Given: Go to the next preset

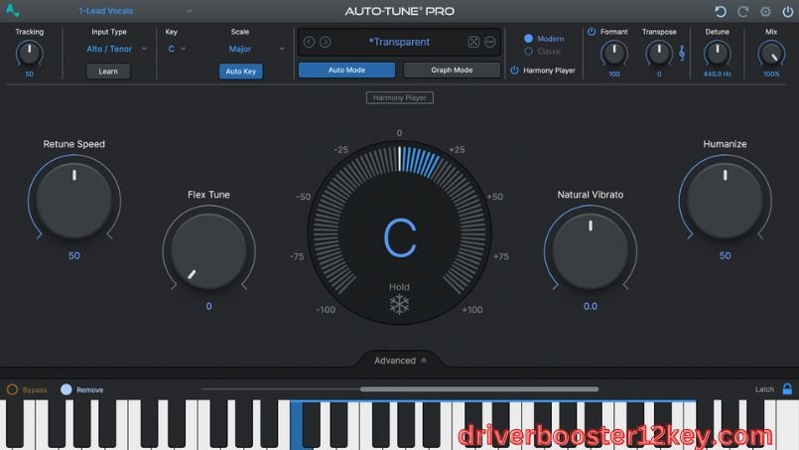Looking at the screenshot, I should pyautogui.click(x=326, y=42).
